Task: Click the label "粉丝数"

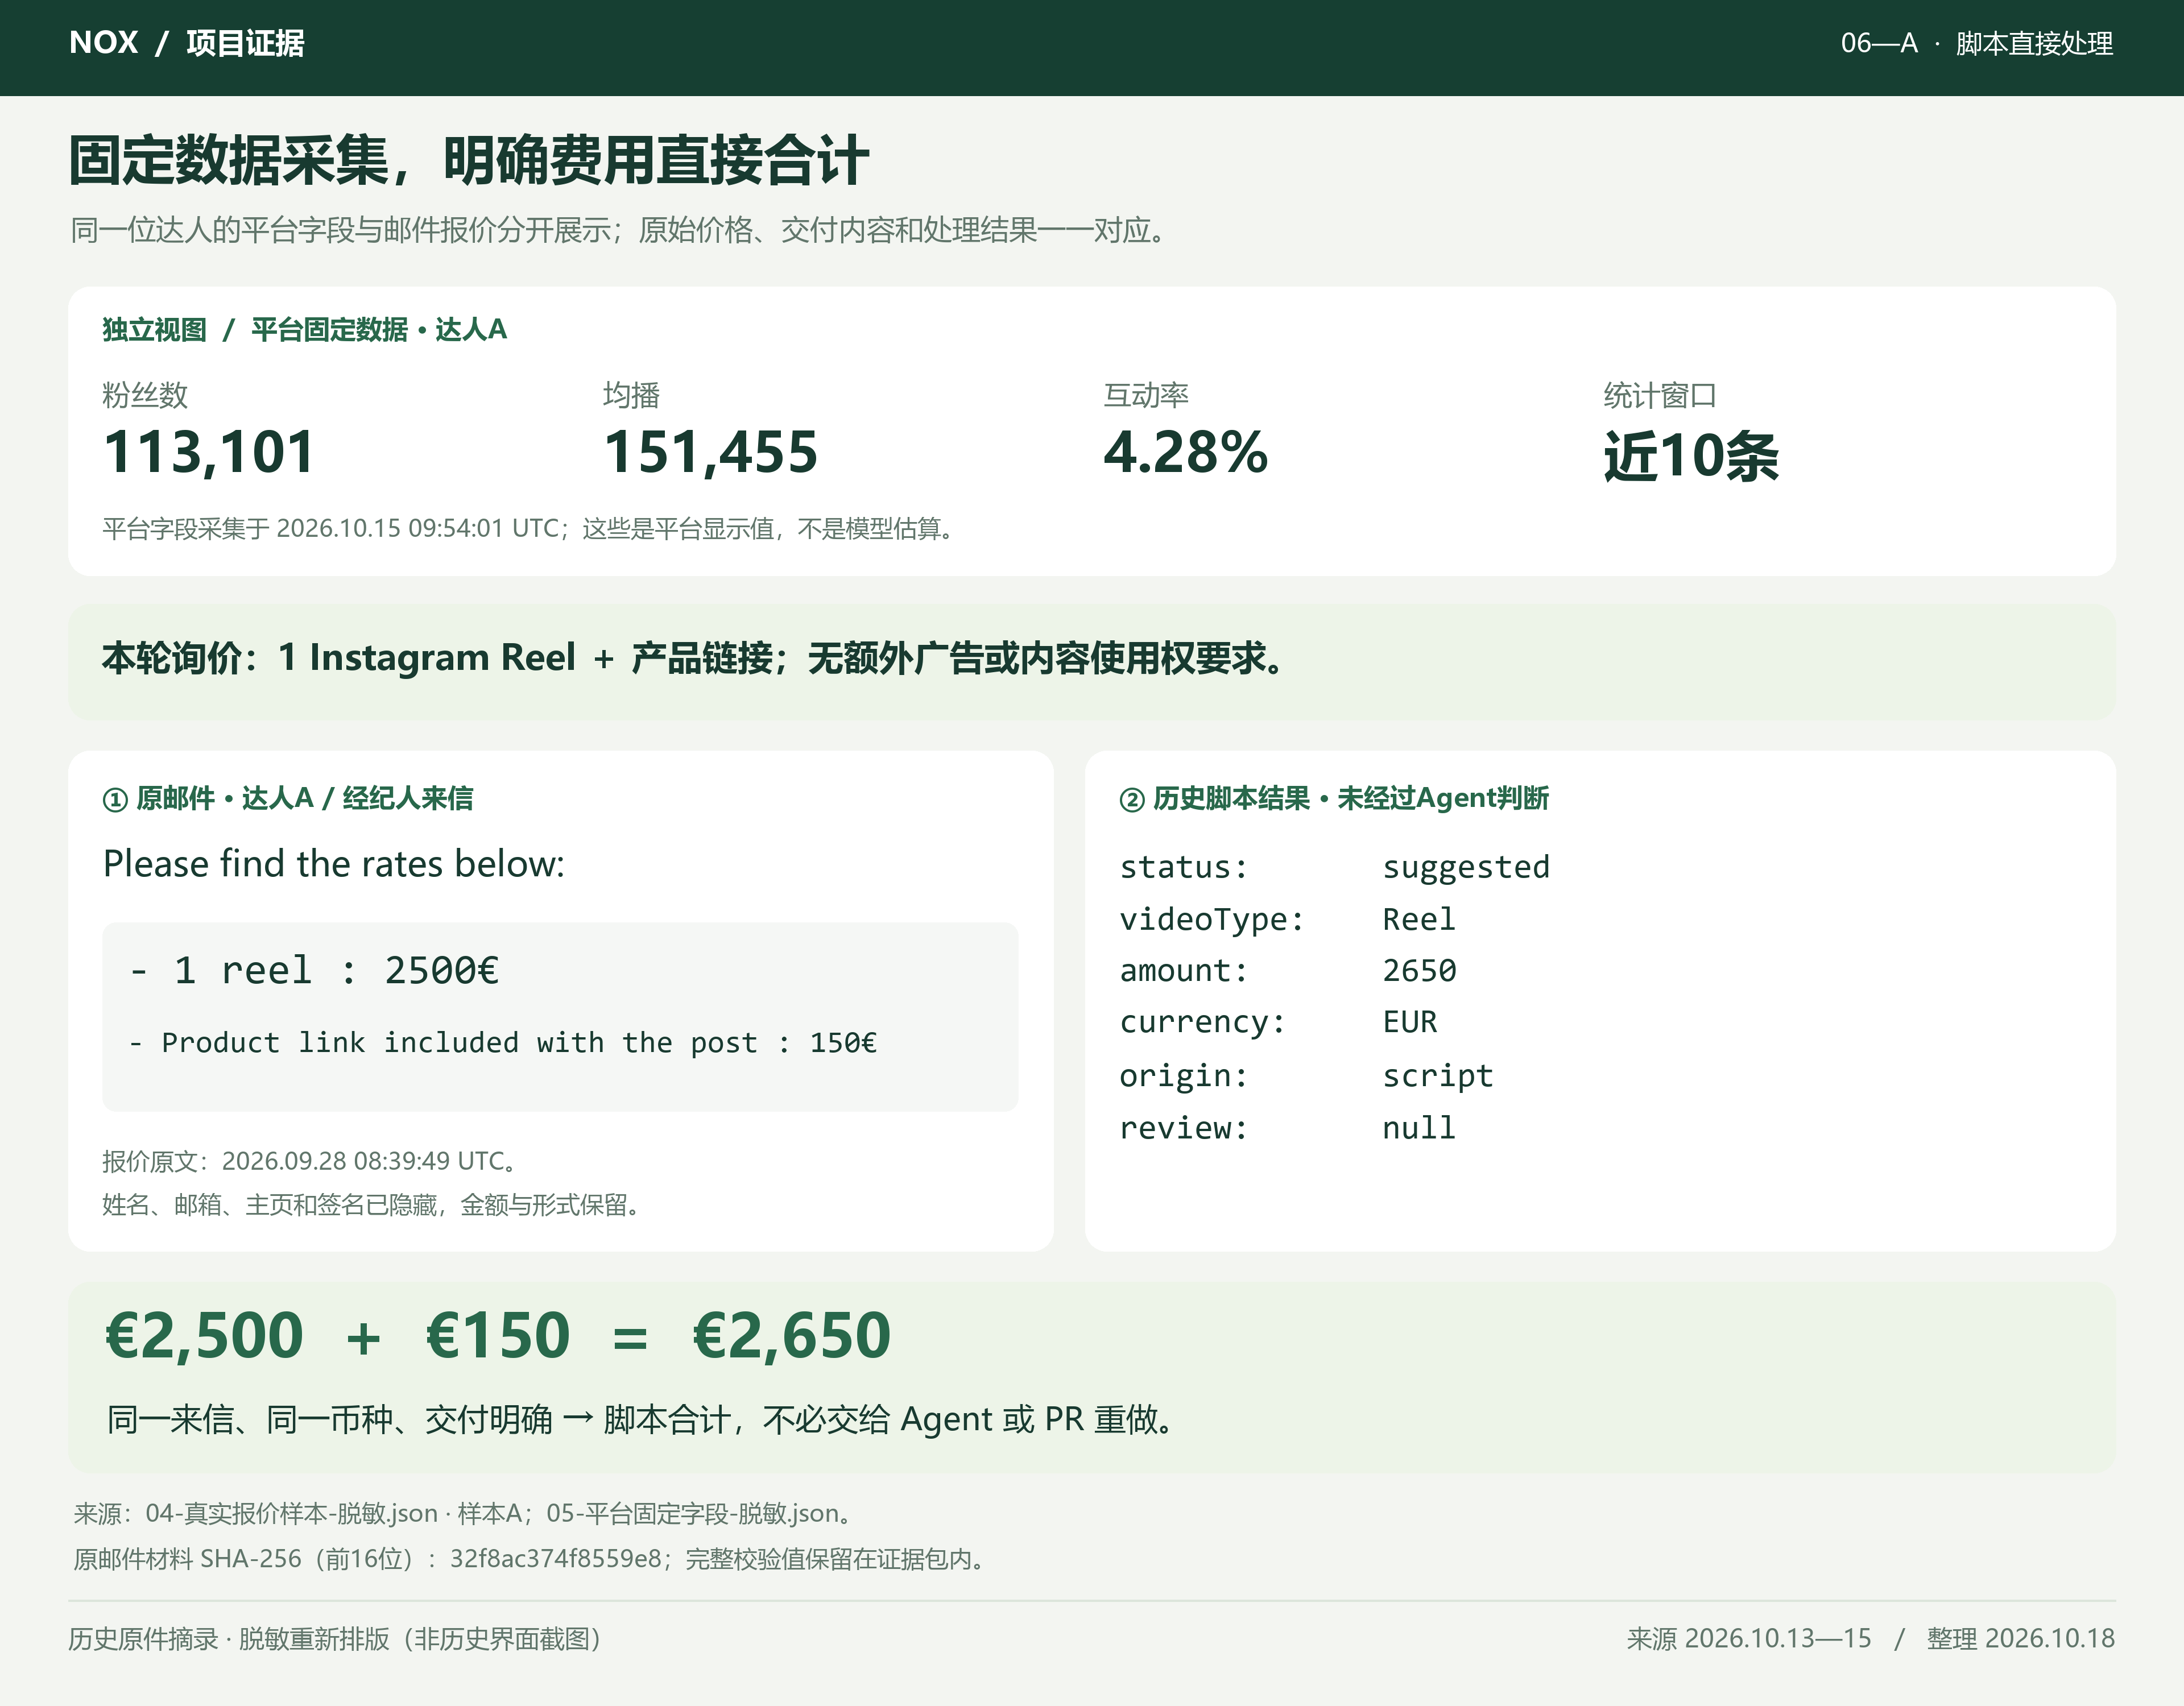Action: (x=145, y=395)
